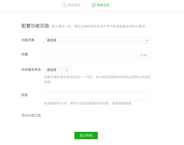This screenshot has height=145, width=184.
Task: Click the 添加功能页面 link
Action: [31, 115]
